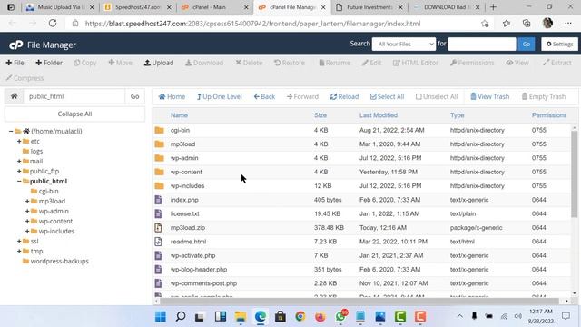
Task: Create a new file with + File
Action: (15, 63)
